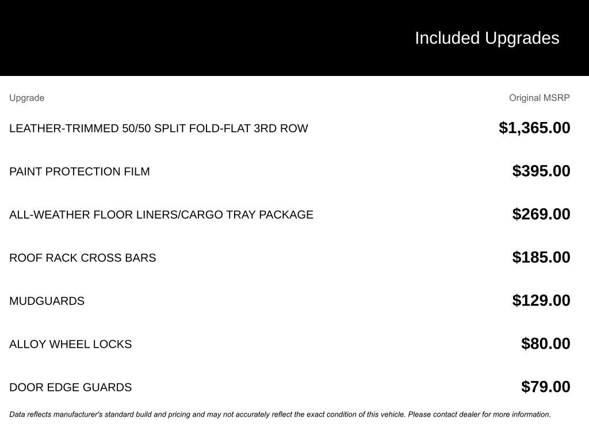
Task: Click the $185.00 price
Action: click(541, 257)
